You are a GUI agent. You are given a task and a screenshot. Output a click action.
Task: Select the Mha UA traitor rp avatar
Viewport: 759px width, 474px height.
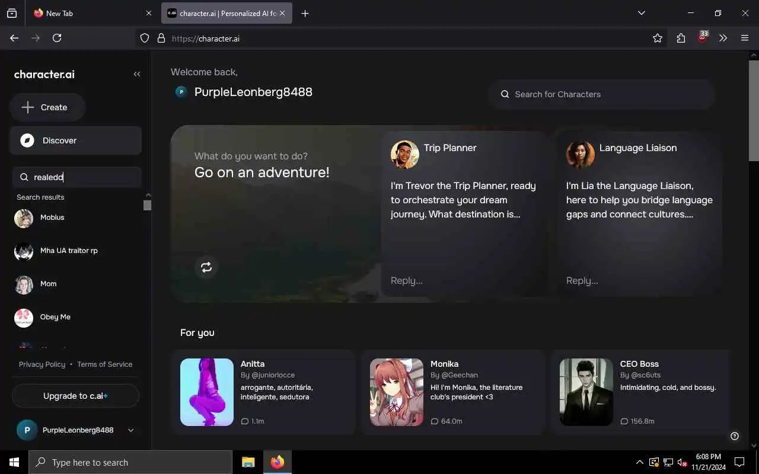24,251
